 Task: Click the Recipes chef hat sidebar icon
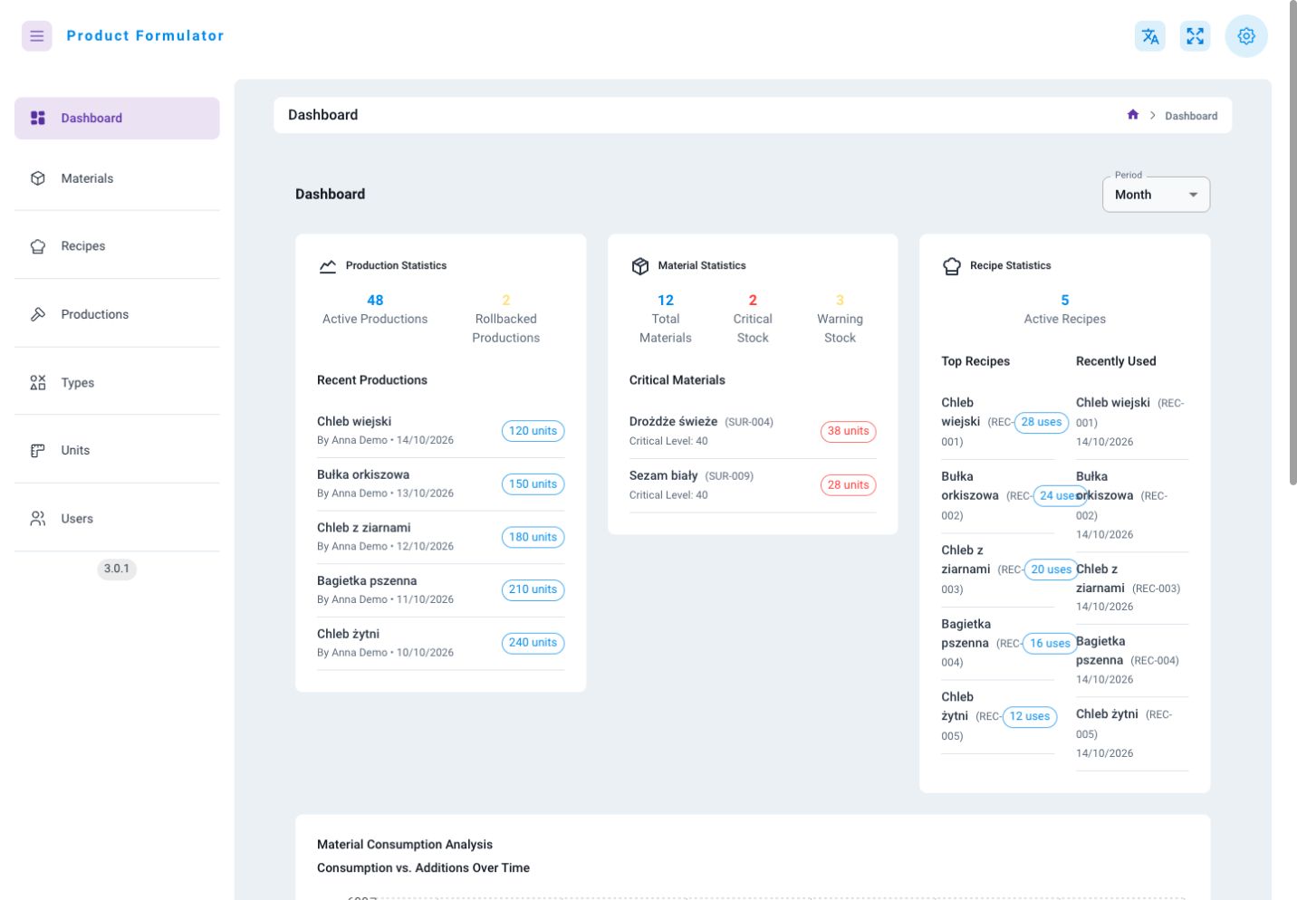click(38, 246)
